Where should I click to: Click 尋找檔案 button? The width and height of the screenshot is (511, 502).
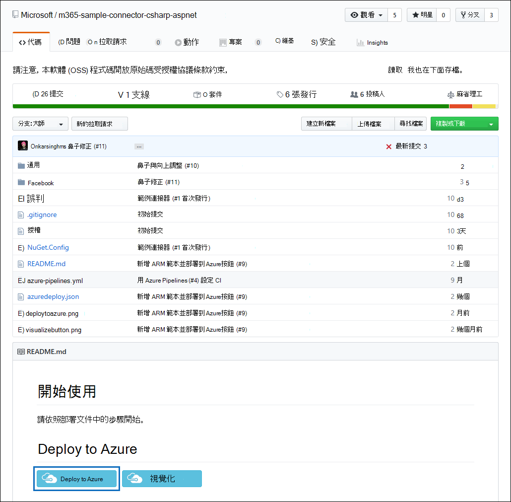coord(411,124)
